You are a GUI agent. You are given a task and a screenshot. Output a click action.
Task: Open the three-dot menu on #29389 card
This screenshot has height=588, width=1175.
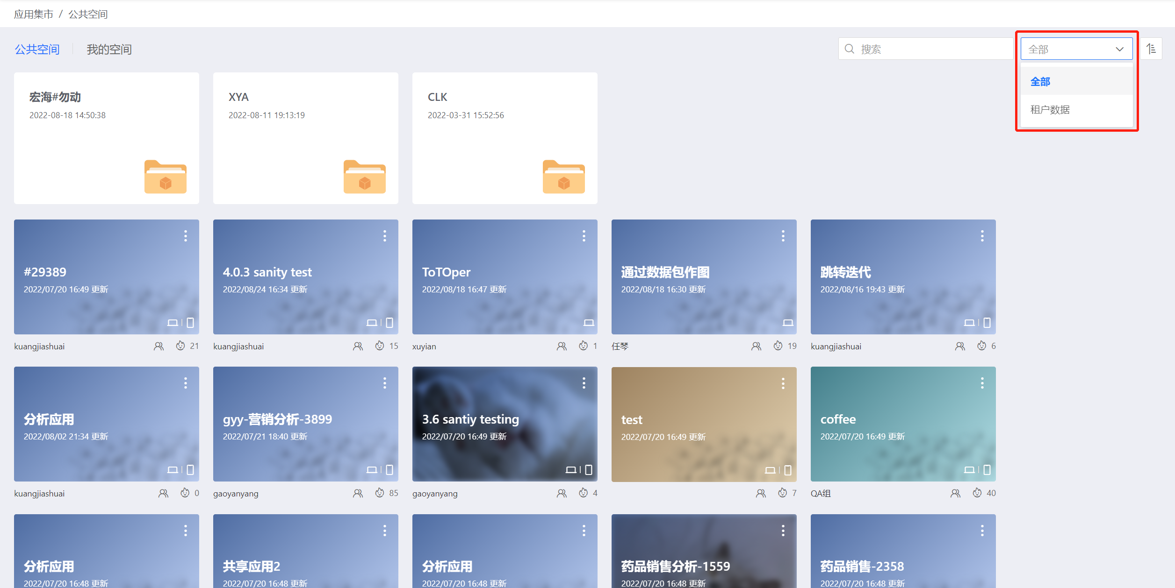[186, 236]
